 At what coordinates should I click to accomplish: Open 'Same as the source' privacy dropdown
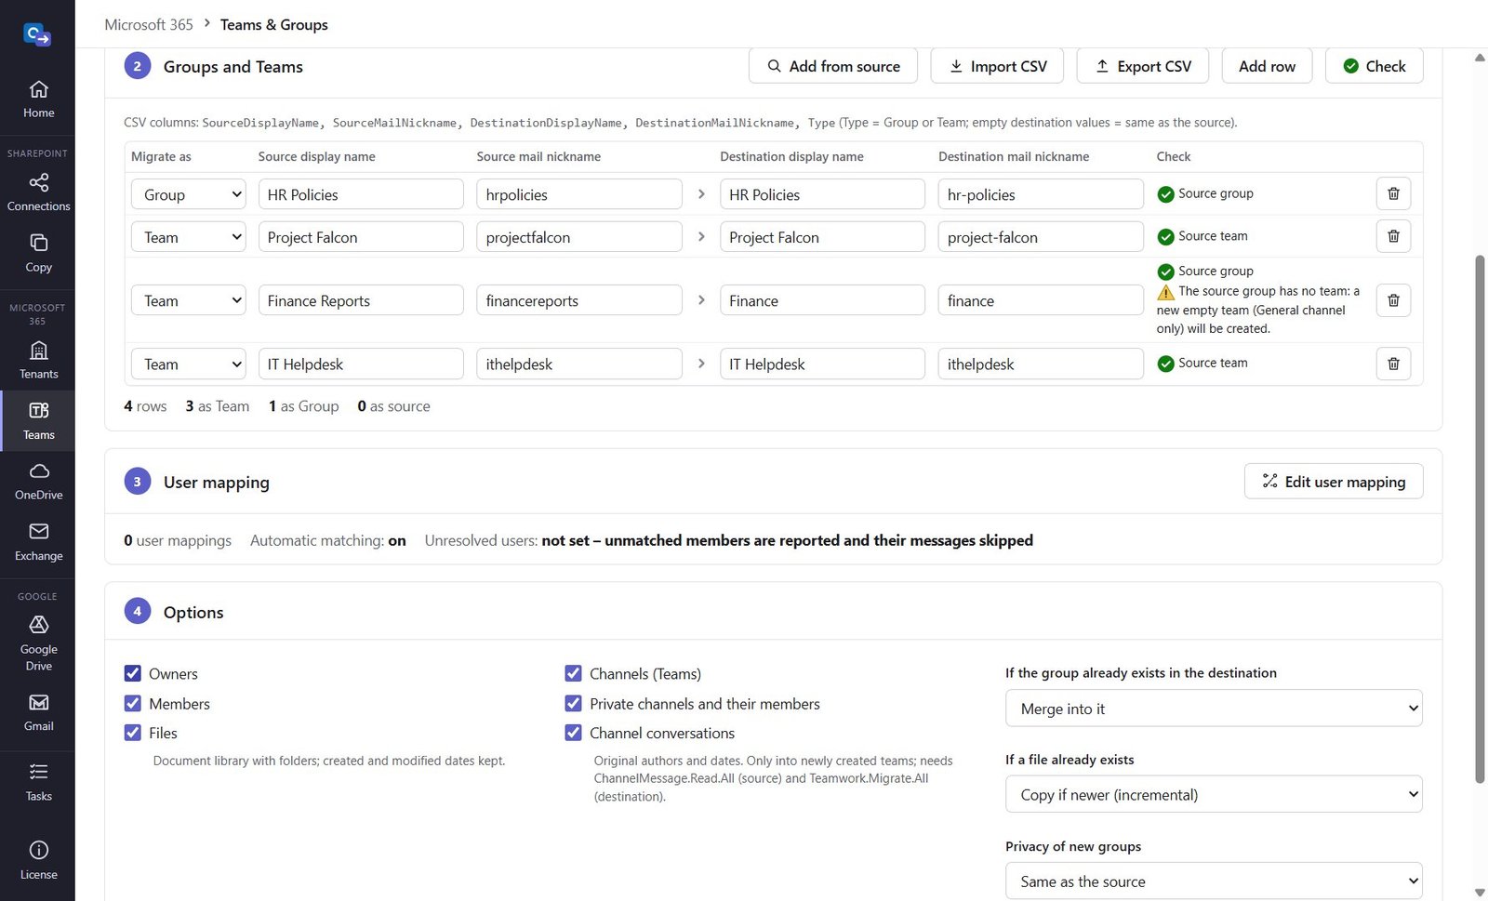pyautogui.click(x=1214, y=881)
